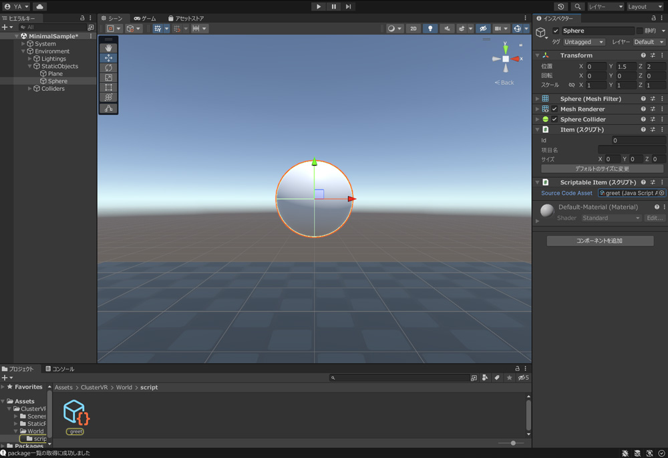Click the Play button
Image resolution: width=668 pixels, height=458 pixels.
coord(319,7)
